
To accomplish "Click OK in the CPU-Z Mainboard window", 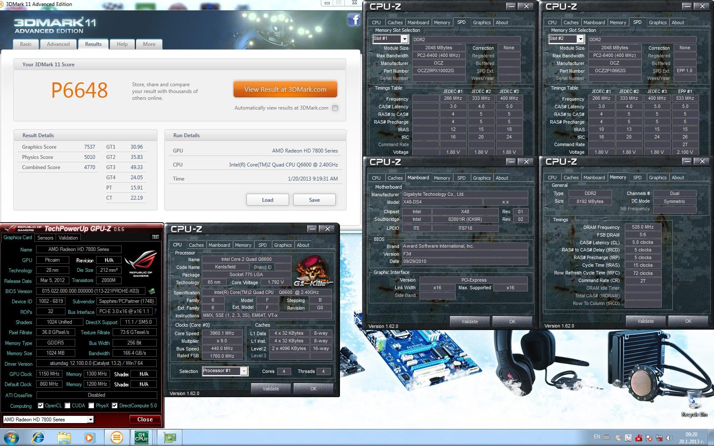I will [x=512, y=322].
